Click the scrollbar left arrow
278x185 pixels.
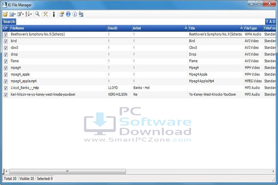point(7,172)
